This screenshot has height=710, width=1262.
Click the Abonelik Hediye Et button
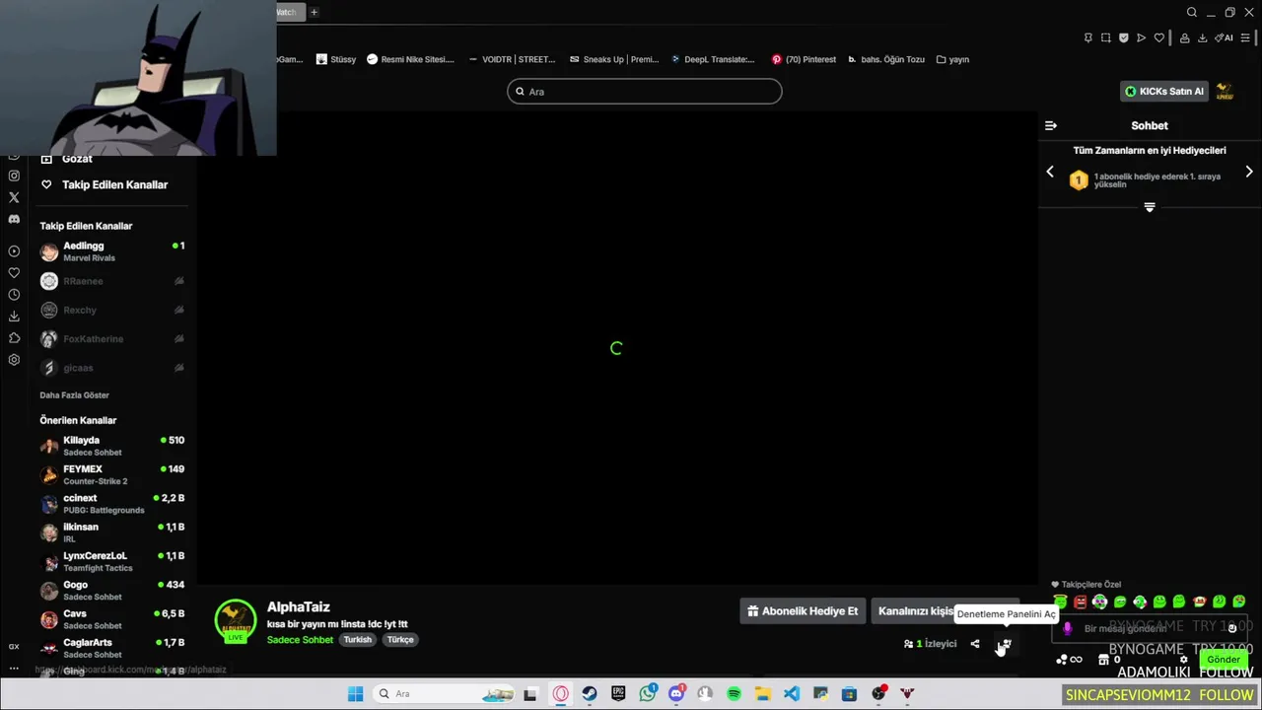click(x=803, y=611)
